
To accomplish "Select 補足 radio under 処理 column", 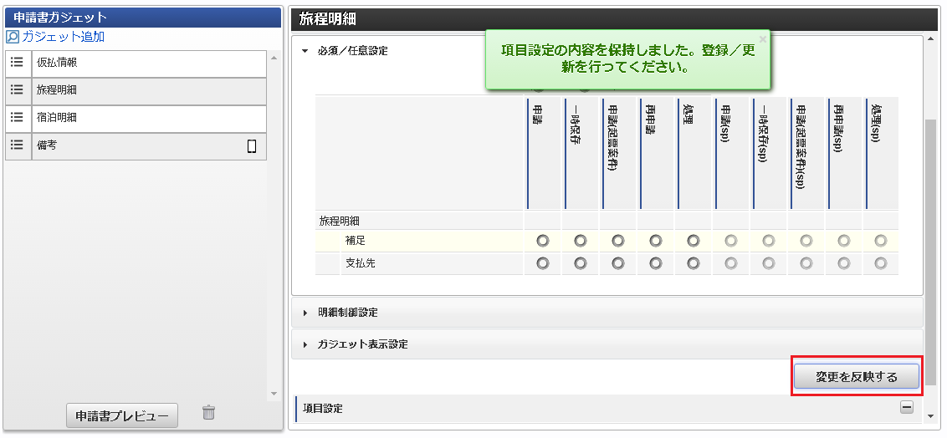I will point(693,241).
